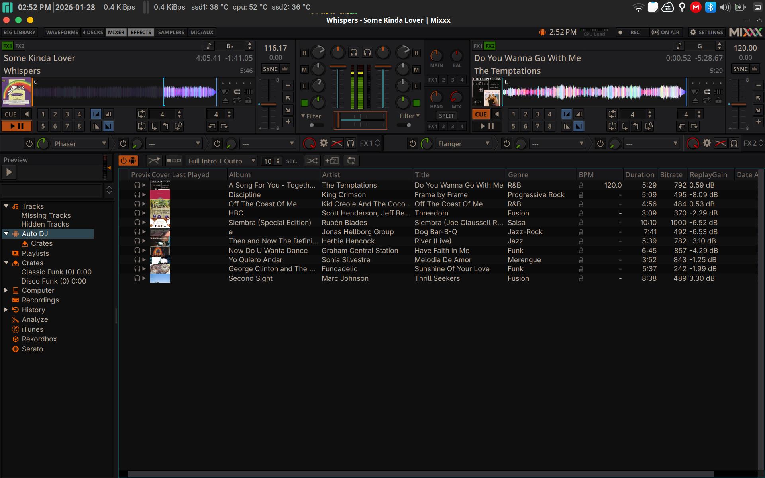Switch to the SAMPLERS tab

(171, 32)
